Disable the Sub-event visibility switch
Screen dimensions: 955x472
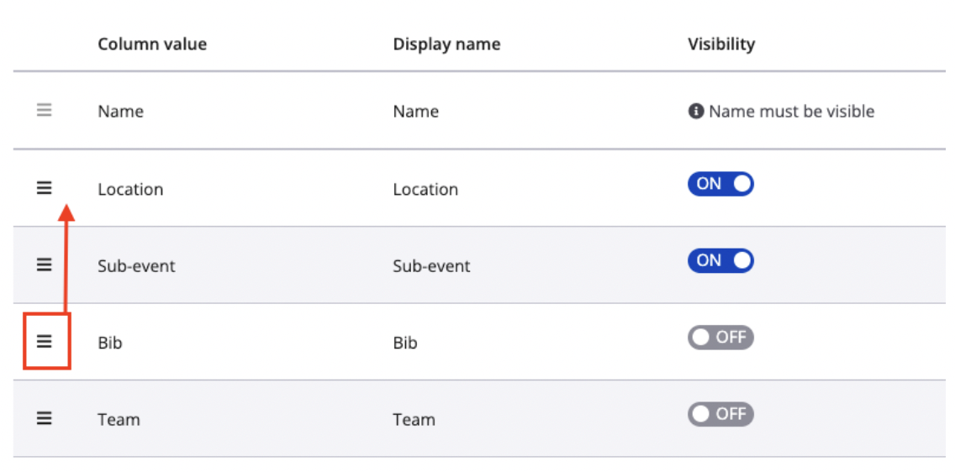pyautogui.click(x=720, y=260)
